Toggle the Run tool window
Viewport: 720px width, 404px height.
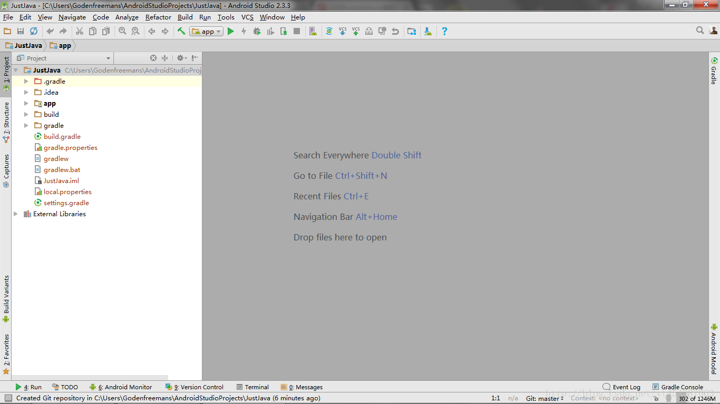click(28, 387)
